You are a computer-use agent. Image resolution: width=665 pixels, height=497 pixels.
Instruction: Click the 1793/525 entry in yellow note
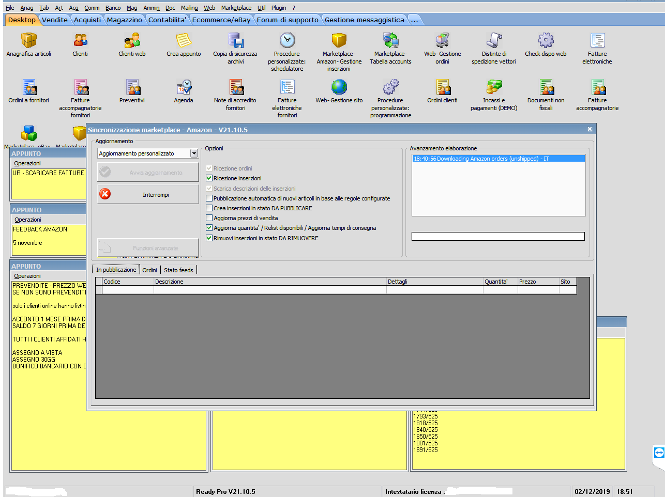425,416
